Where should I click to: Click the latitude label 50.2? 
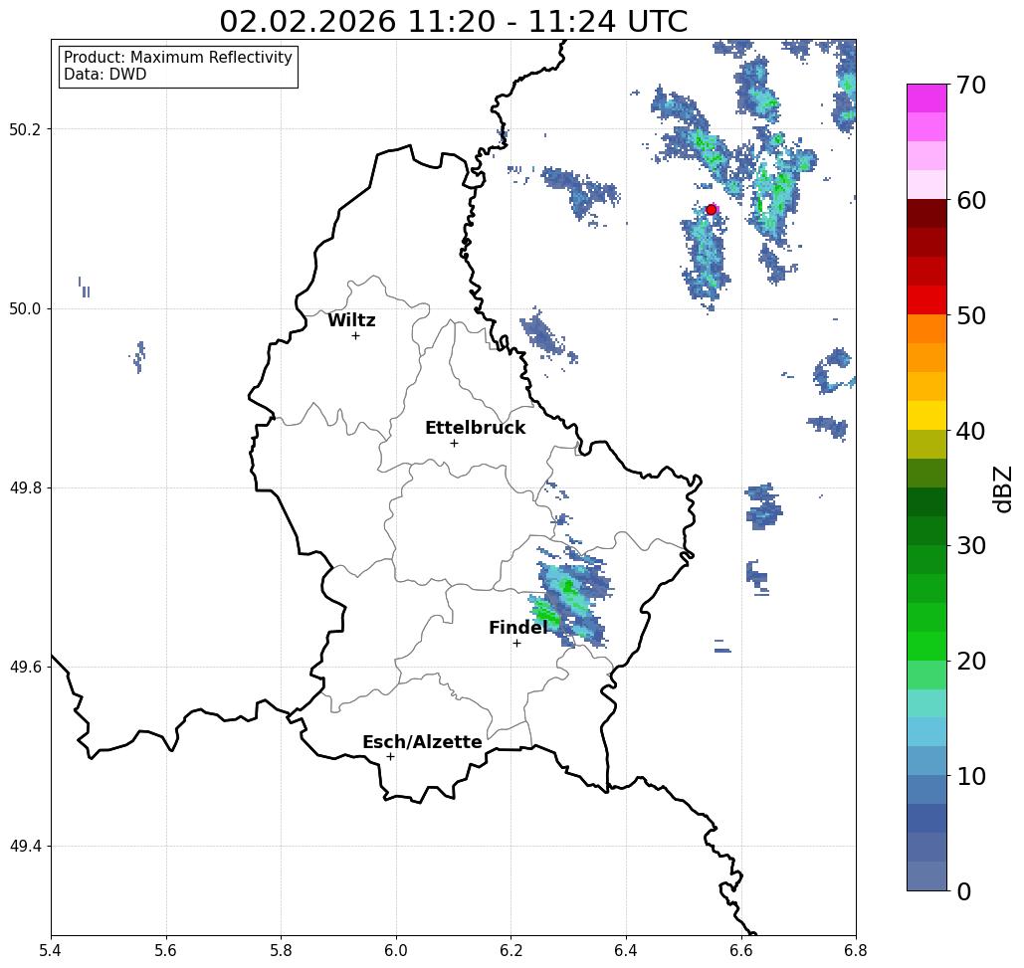[25, 129]
